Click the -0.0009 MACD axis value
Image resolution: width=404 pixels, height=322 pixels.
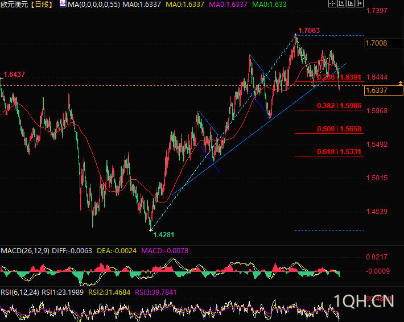(378, 271)
